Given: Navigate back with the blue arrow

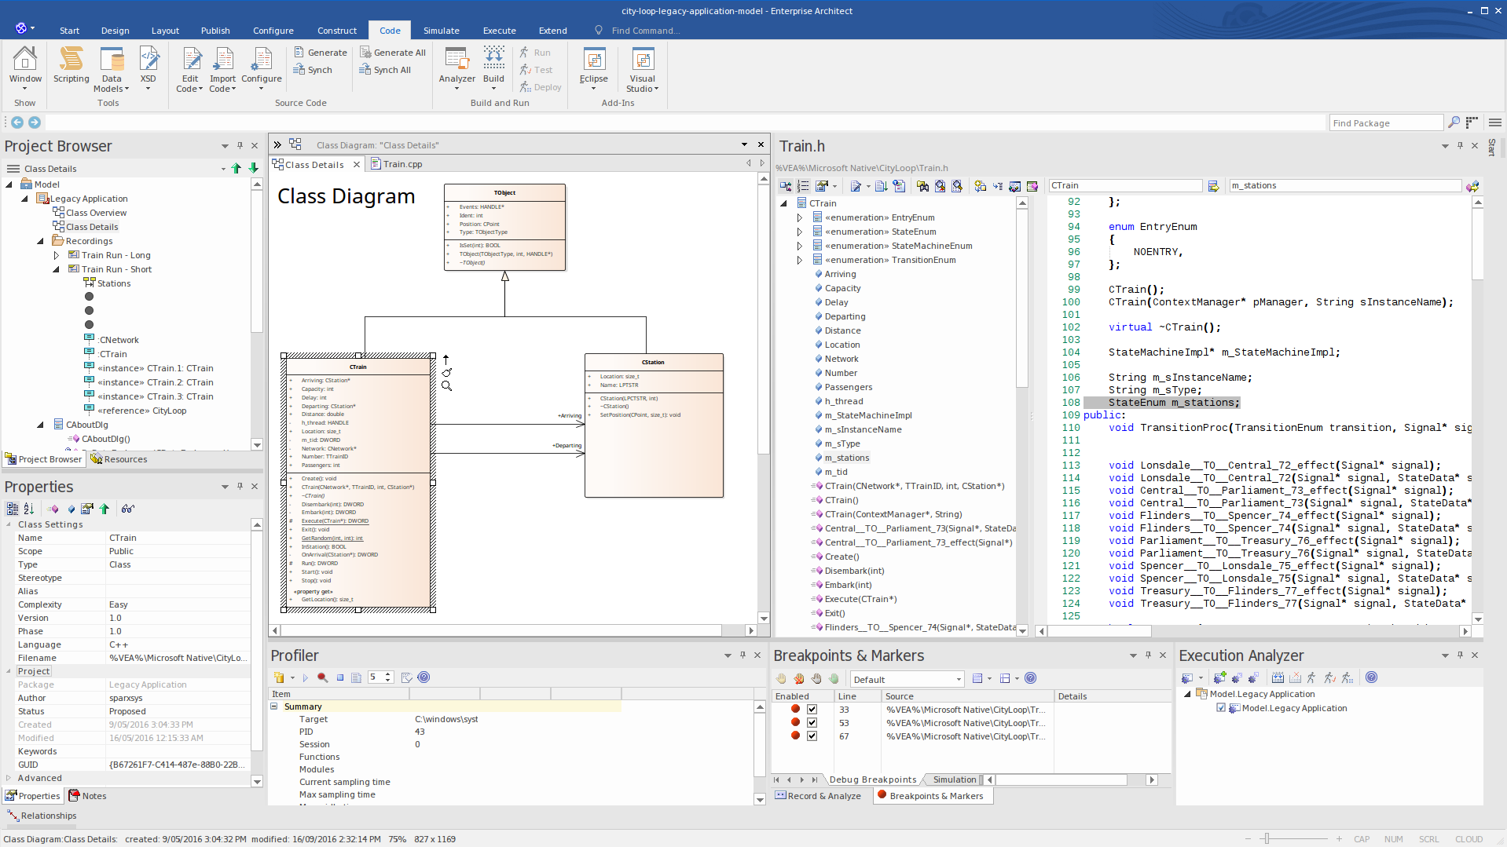Looking at the screenshot, I should (17, 122).
